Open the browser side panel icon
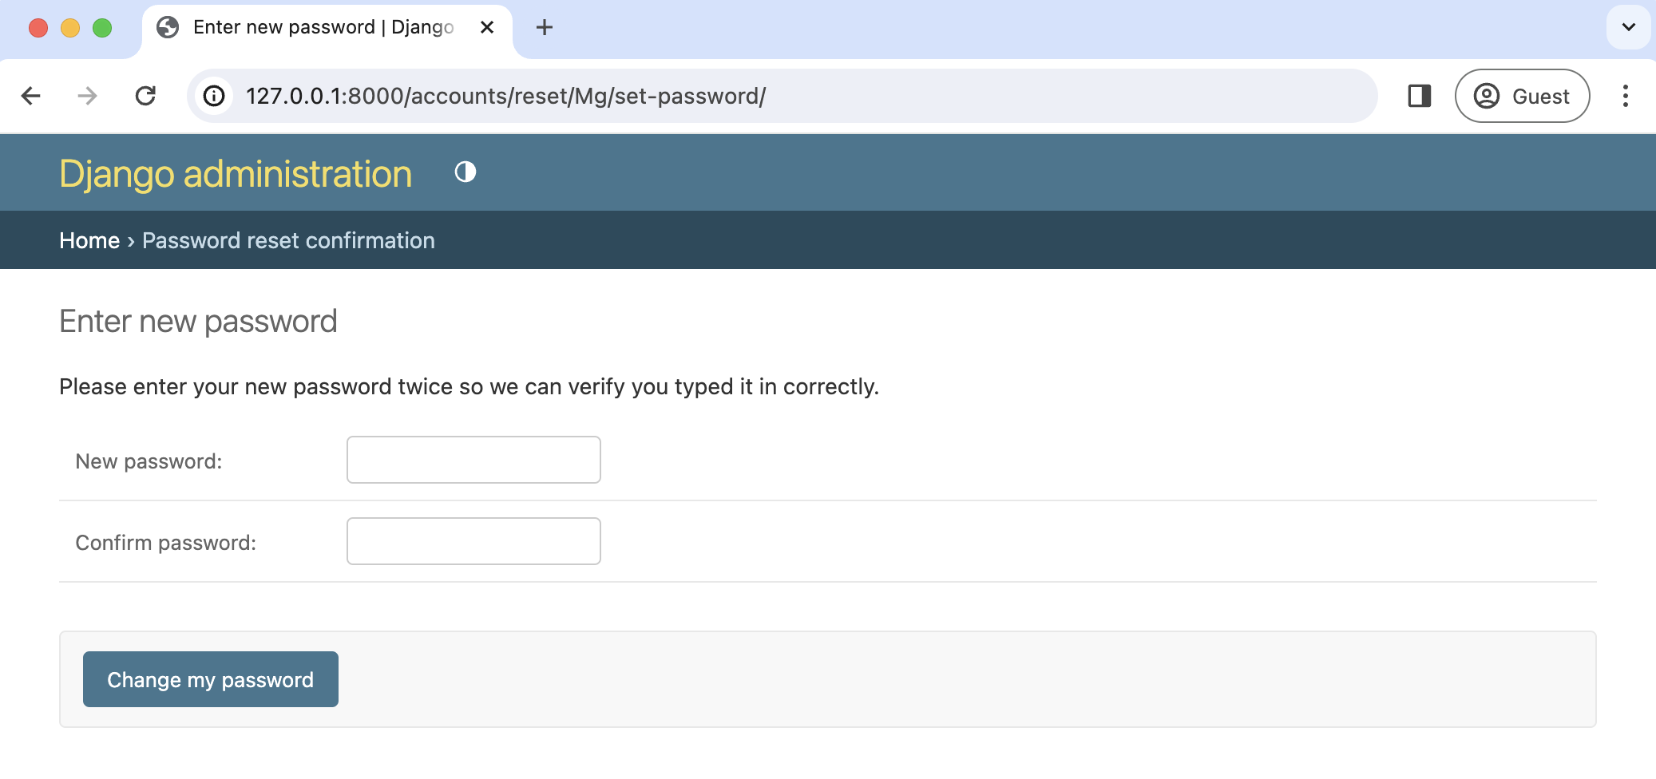 pyautogui.click(x=1419, y=97)
